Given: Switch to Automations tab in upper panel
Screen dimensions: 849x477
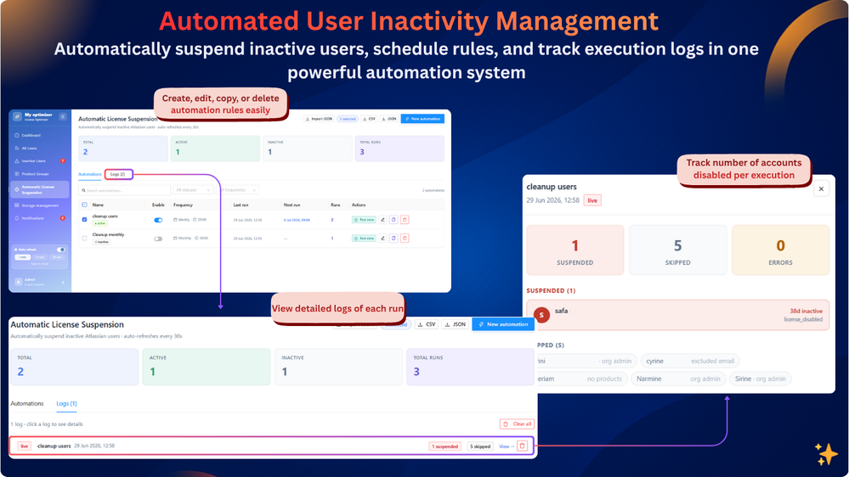Looking at the screenshot, I should point(90,174).
